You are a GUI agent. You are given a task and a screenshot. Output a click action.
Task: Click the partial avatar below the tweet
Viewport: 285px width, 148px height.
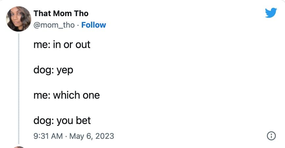[19, 147]
